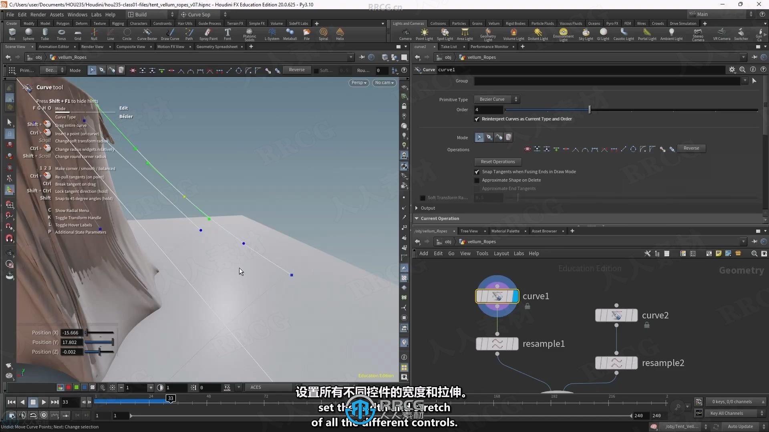Click the Auto Update button
The image size is (769, 432).
(x=740, y=427)
